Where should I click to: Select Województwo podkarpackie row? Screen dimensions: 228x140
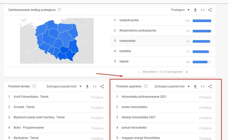(x=162, y=31)
